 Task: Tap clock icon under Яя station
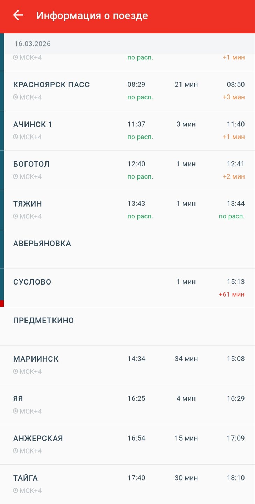[15, 411]
